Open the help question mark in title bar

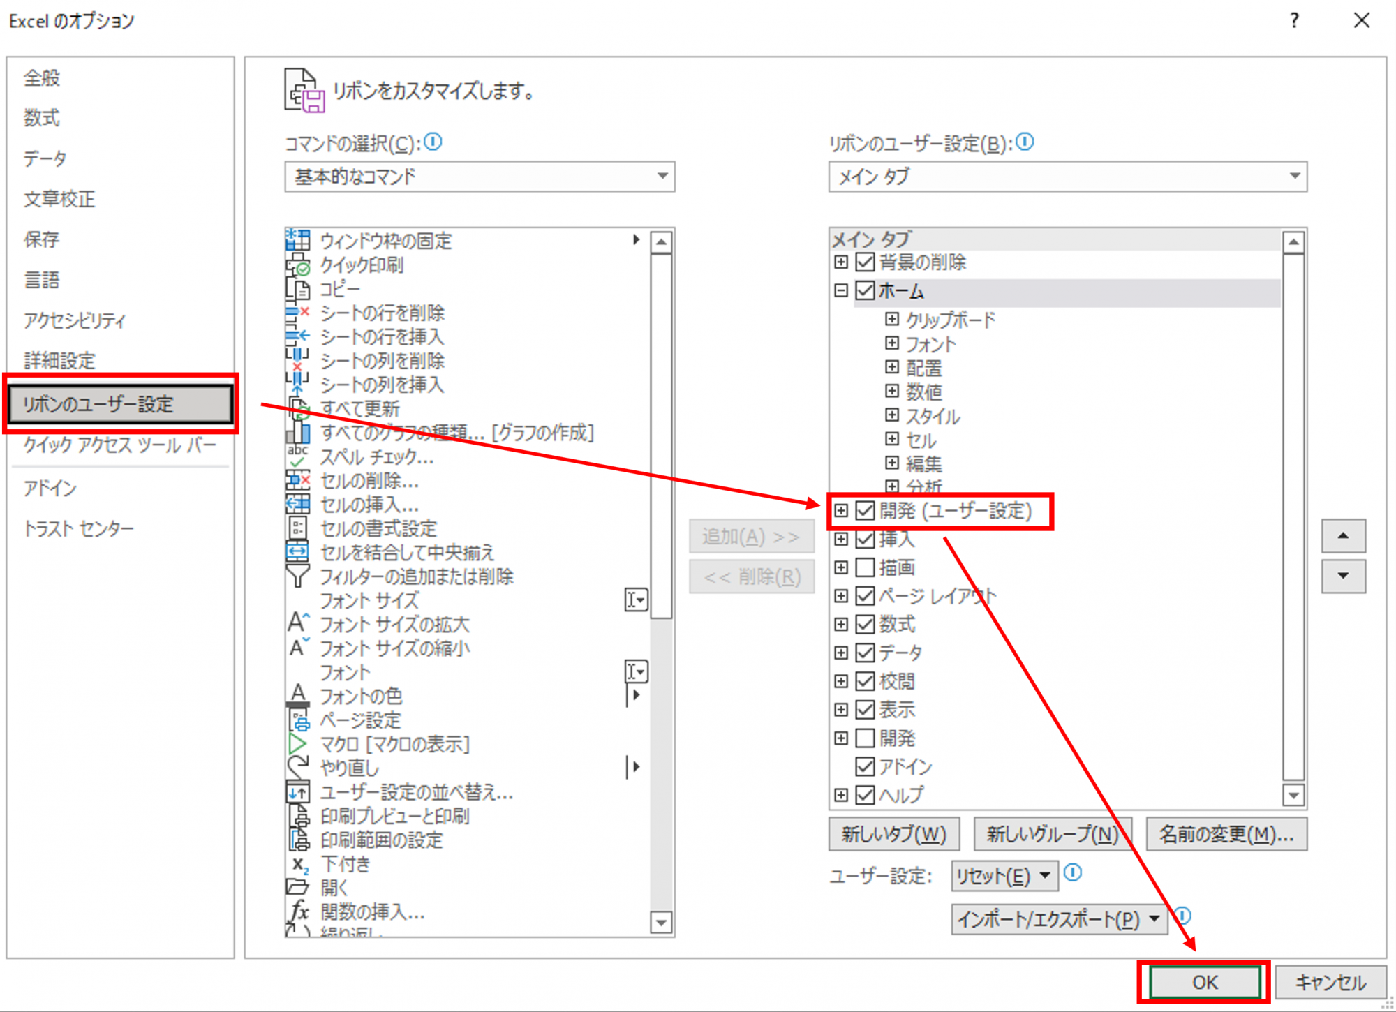(x=1294, y=20)
